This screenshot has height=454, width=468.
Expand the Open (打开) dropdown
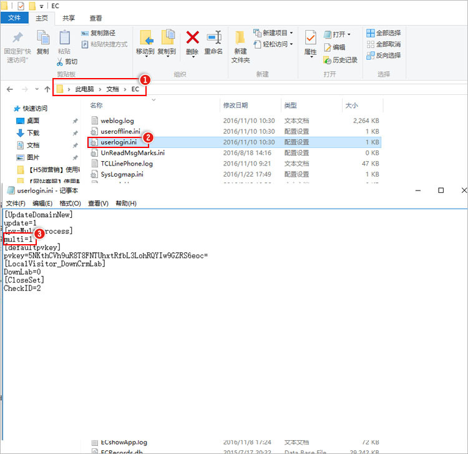337,34
